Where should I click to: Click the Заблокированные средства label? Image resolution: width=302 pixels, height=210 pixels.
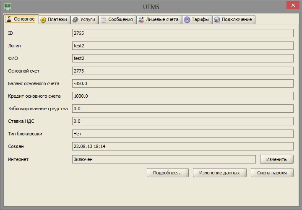(38, 109)
